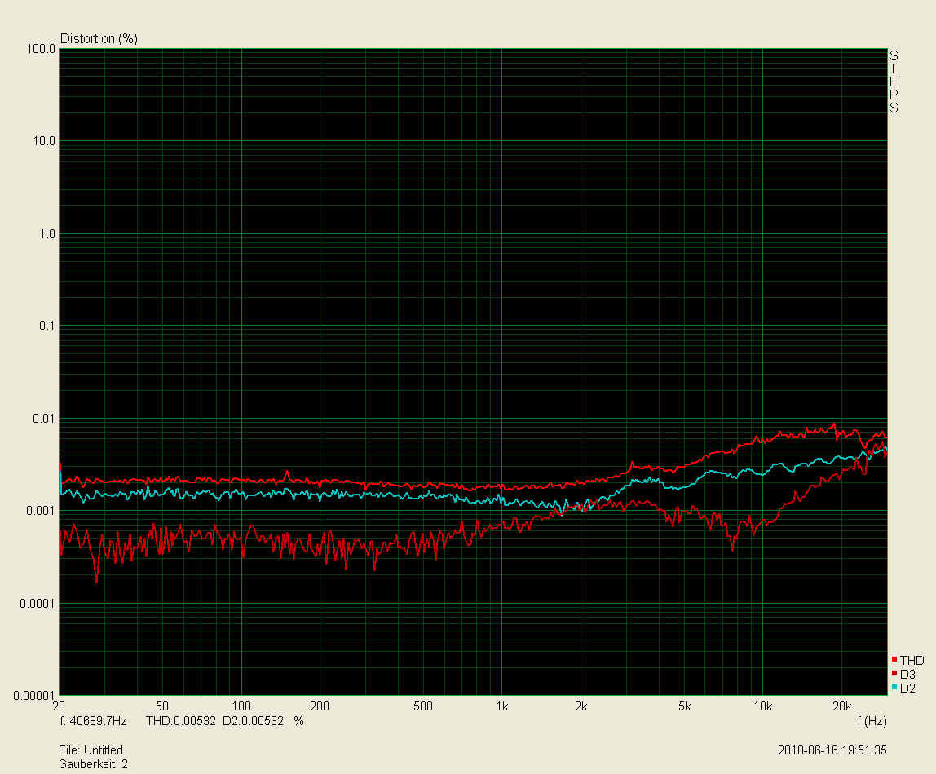Screen dimensions: 936x774
Task: Click the f (Hz) axis label
Action: pyautogui.click(x=872, y=721)
